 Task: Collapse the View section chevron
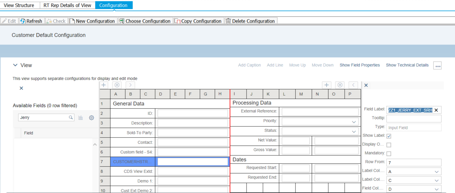(x=15, y=65)
